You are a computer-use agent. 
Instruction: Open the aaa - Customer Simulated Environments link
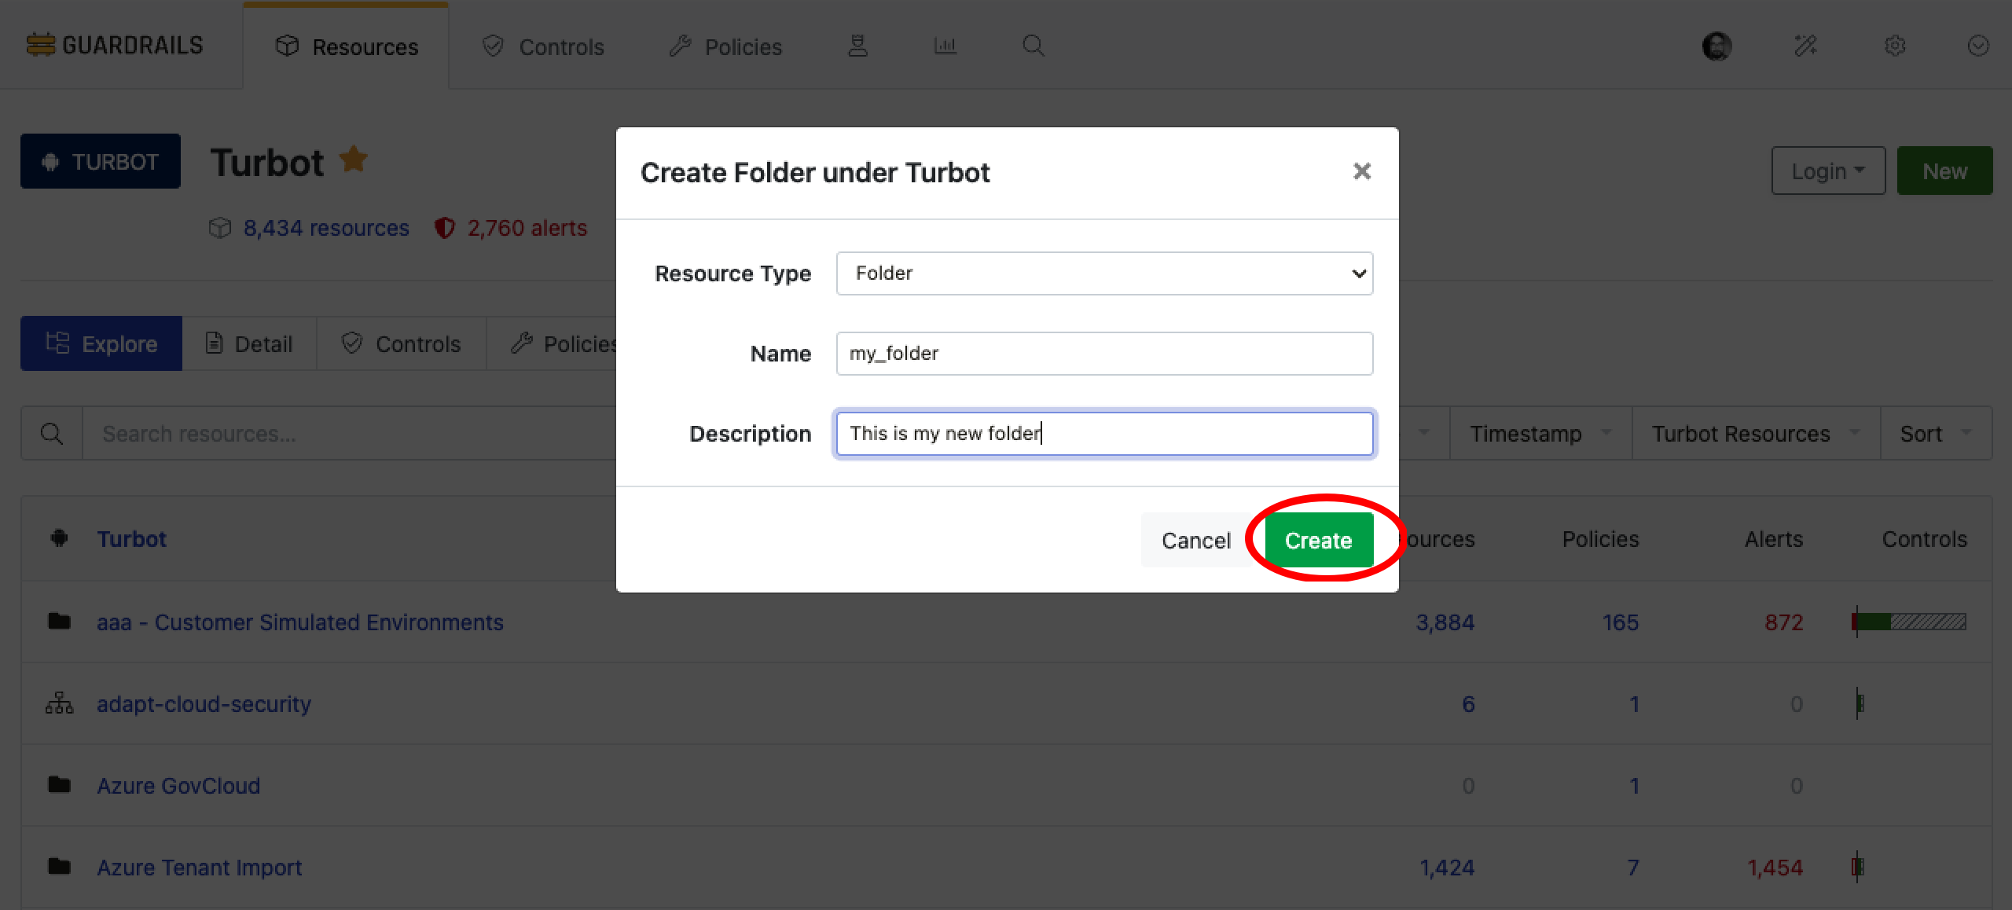coord(301,622)
